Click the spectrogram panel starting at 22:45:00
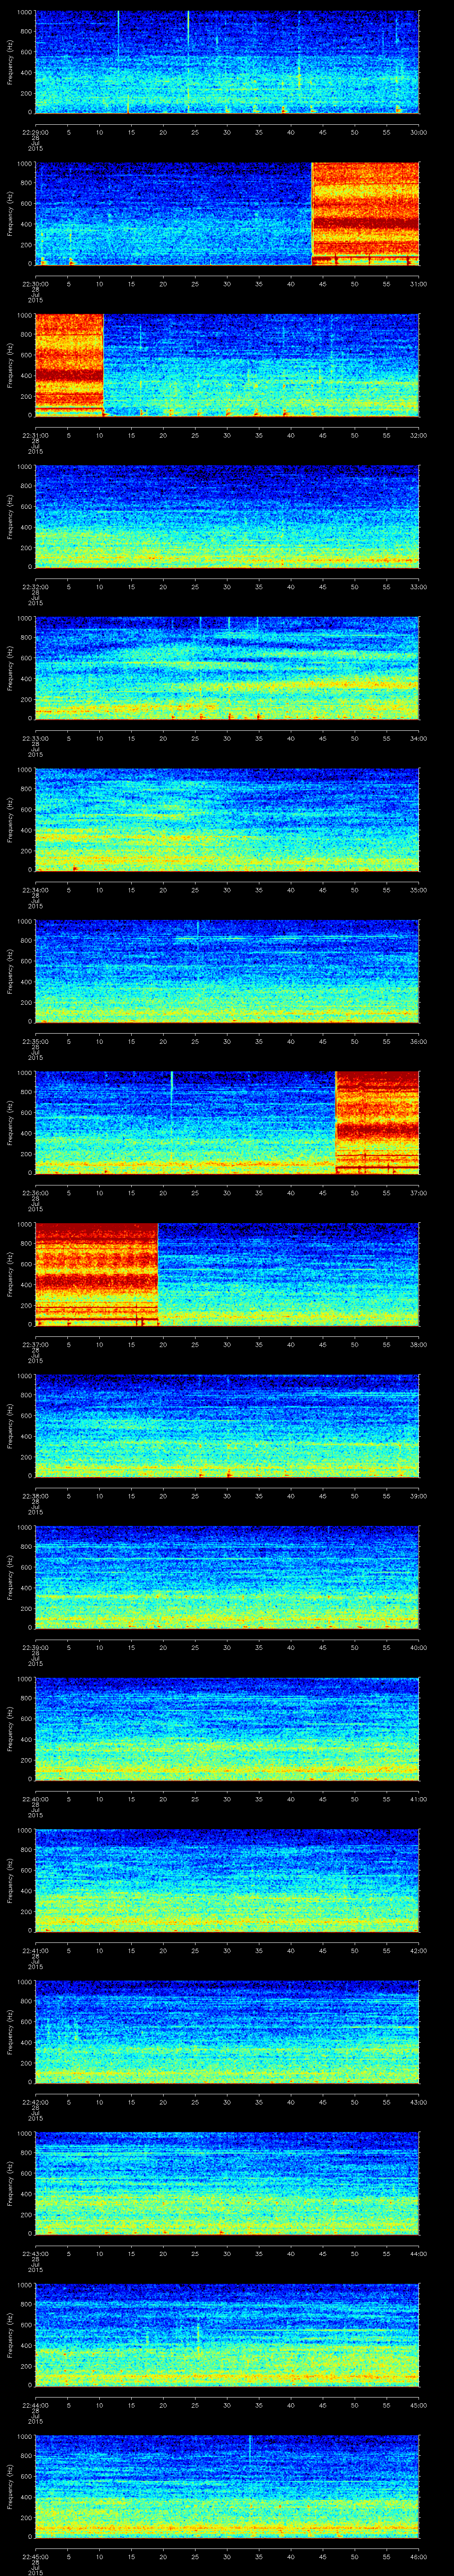 (x=227, y=2487)
